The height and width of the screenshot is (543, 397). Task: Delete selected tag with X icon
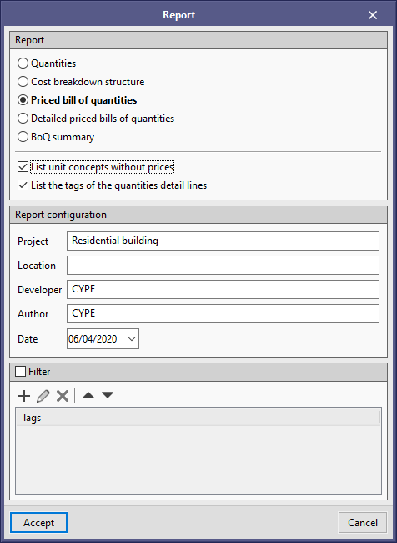click(63, 395)
